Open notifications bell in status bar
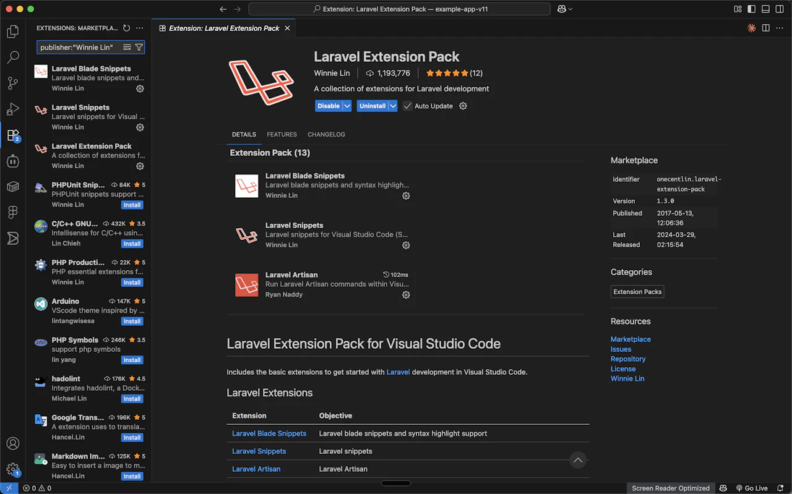The image size is (792, 494). click(781, 488)
